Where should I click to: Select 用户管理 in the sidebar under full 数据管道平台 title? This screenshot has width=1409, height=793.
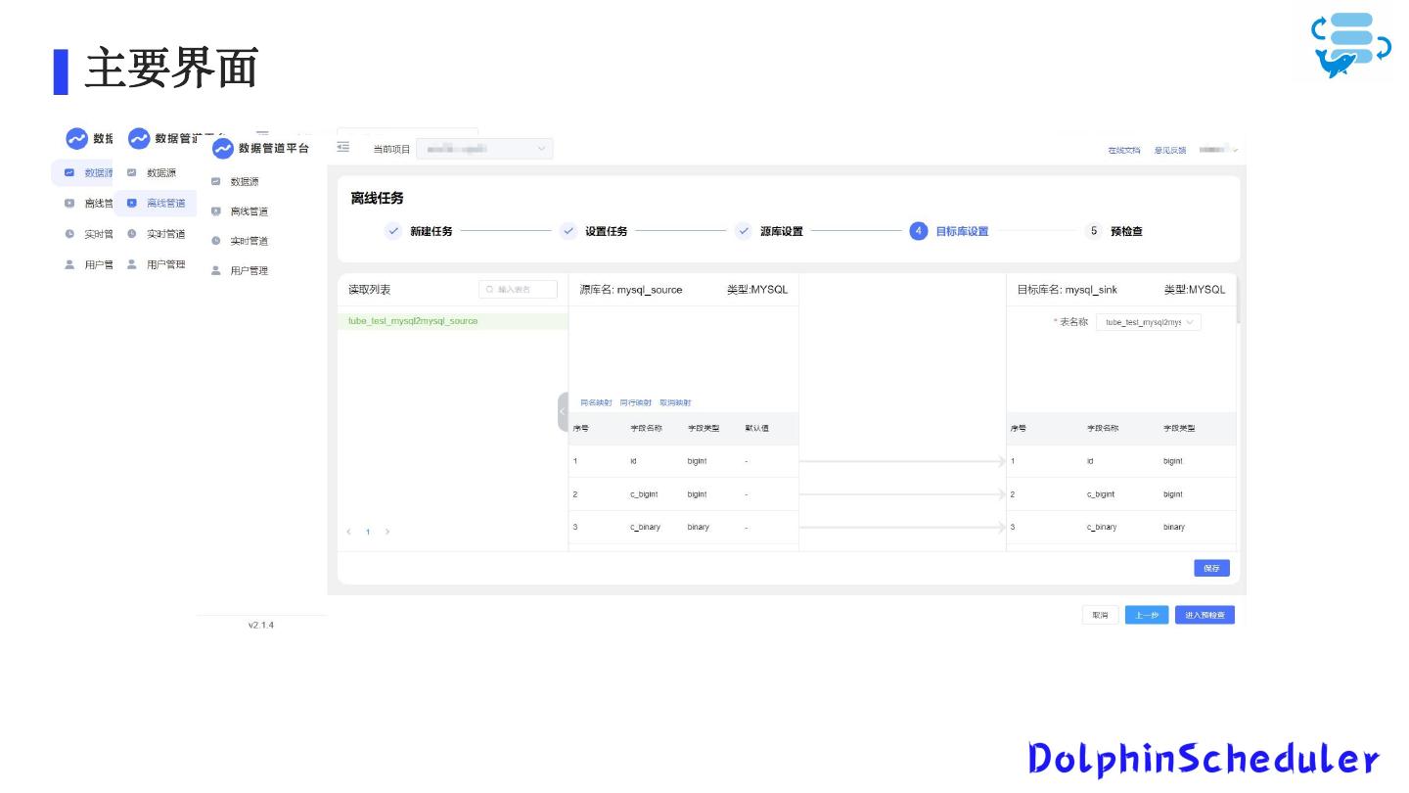point(249,270)
